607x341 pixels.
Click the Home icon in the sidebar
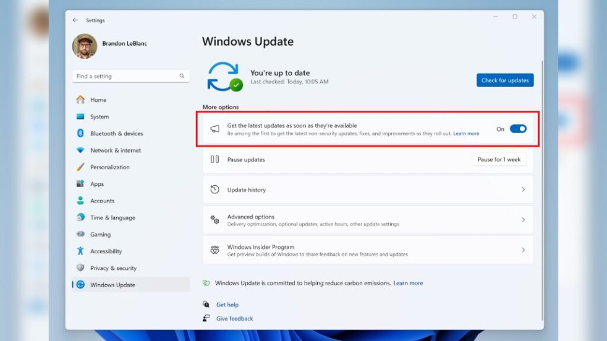(x=85, y=100)
